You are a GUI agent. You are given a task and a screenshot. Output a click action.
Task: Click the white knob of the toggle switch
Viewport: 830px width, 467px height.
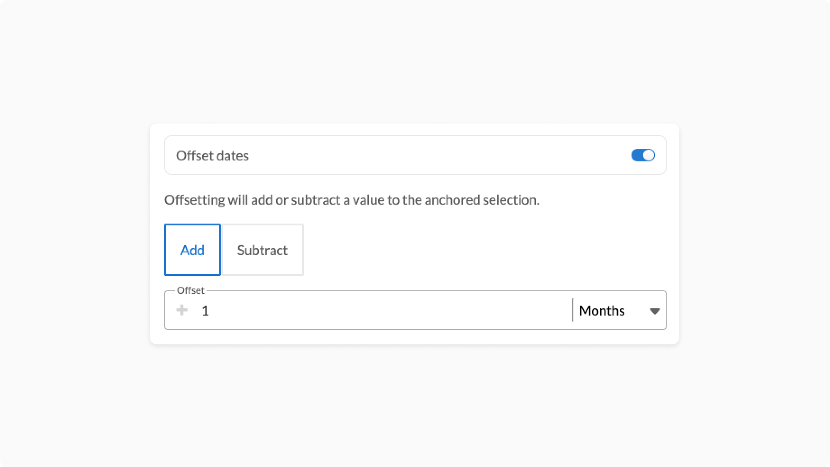(649, 156)
